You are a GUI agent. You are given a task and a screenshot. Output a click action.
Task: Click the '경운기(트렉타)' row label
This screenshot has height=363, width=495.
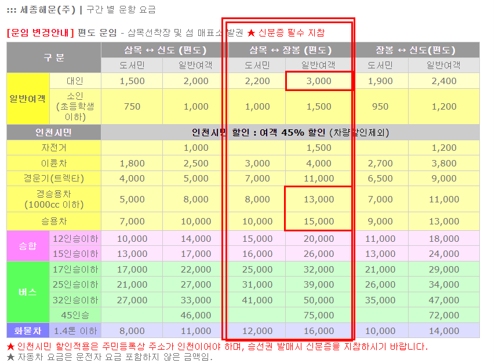point(54,179)
